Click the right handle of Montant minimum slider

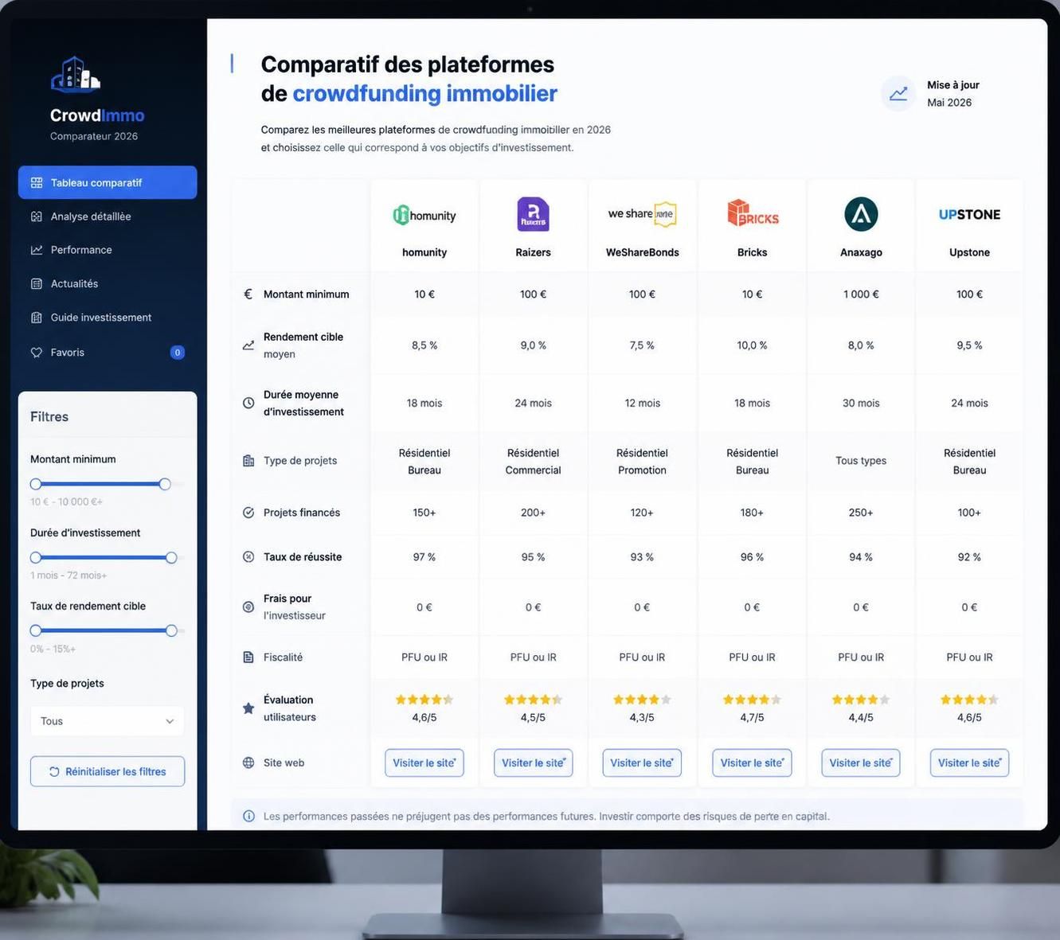pyautogui.click(x=165, y=484)
